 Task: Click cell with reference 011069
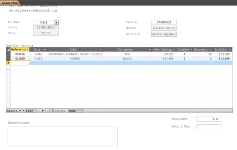20,59
